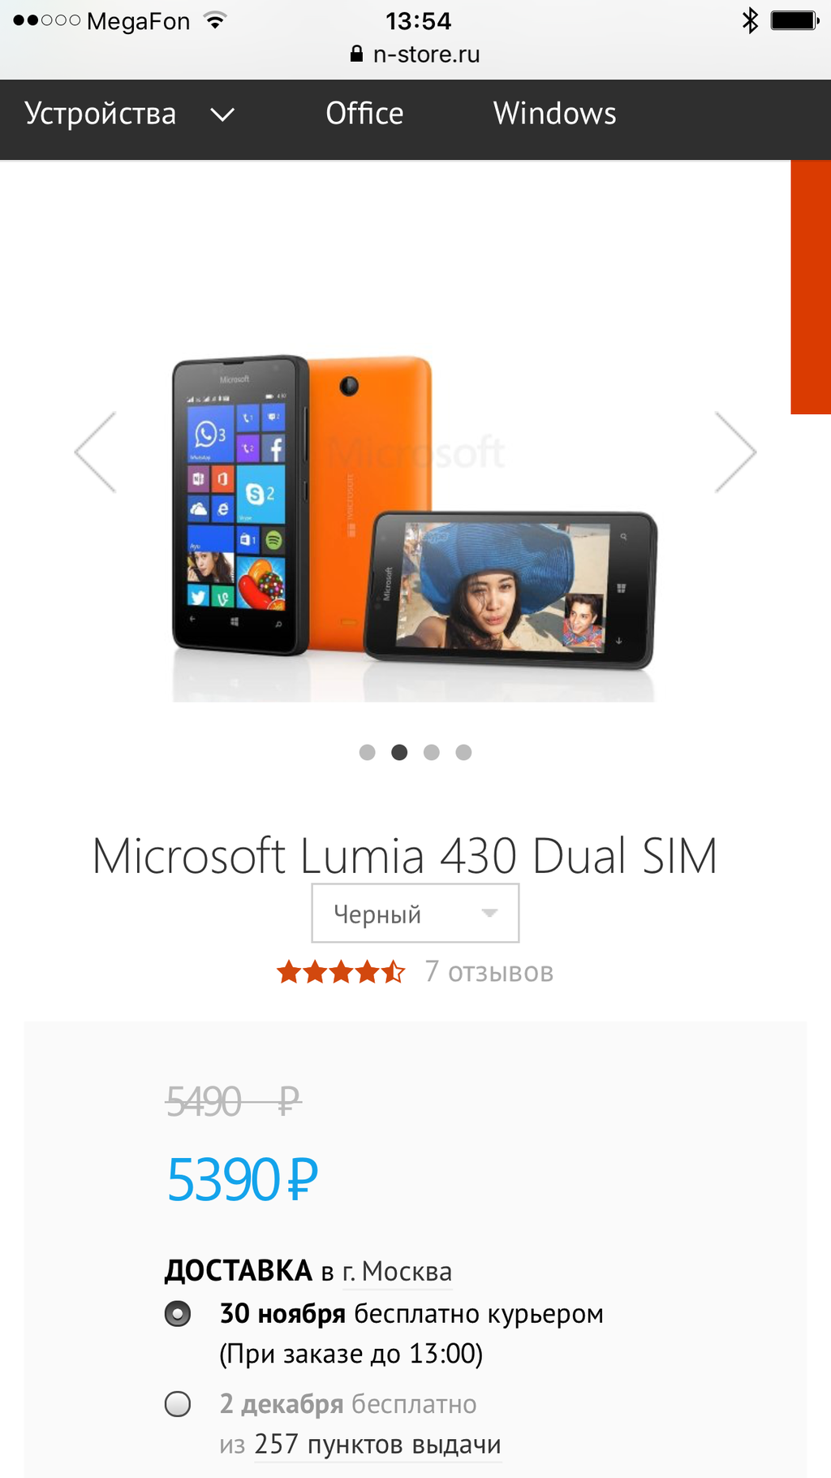Open 257 пунктов выдачи link

[377, 1444]
